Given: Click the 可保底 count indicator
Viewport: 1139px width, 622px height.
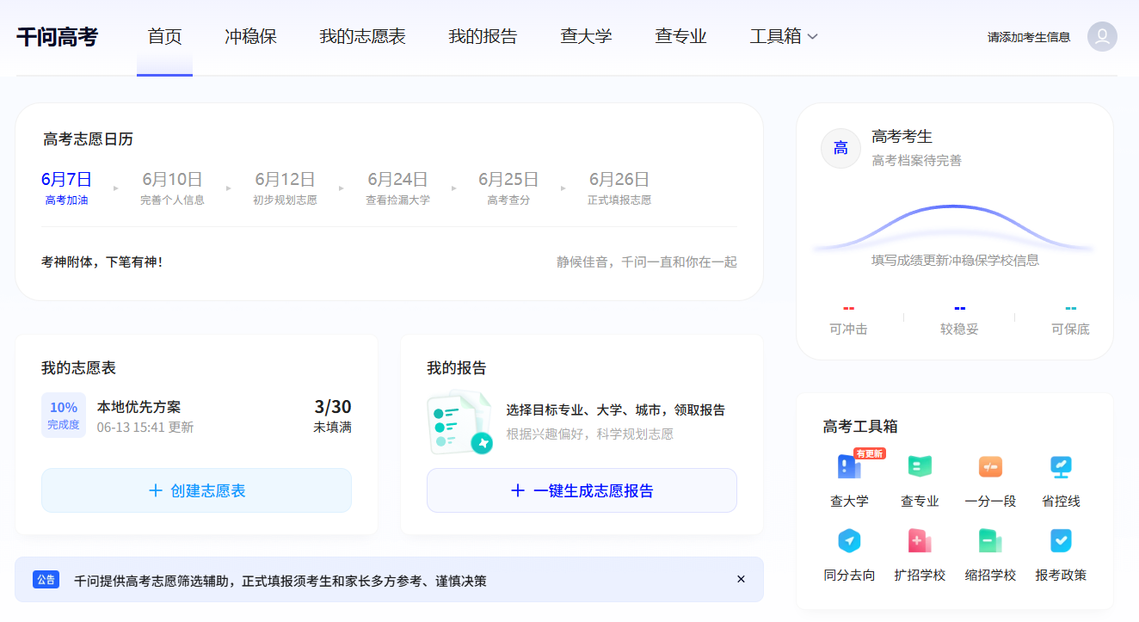Looking at the screenshot, I should coord(1070,320).
